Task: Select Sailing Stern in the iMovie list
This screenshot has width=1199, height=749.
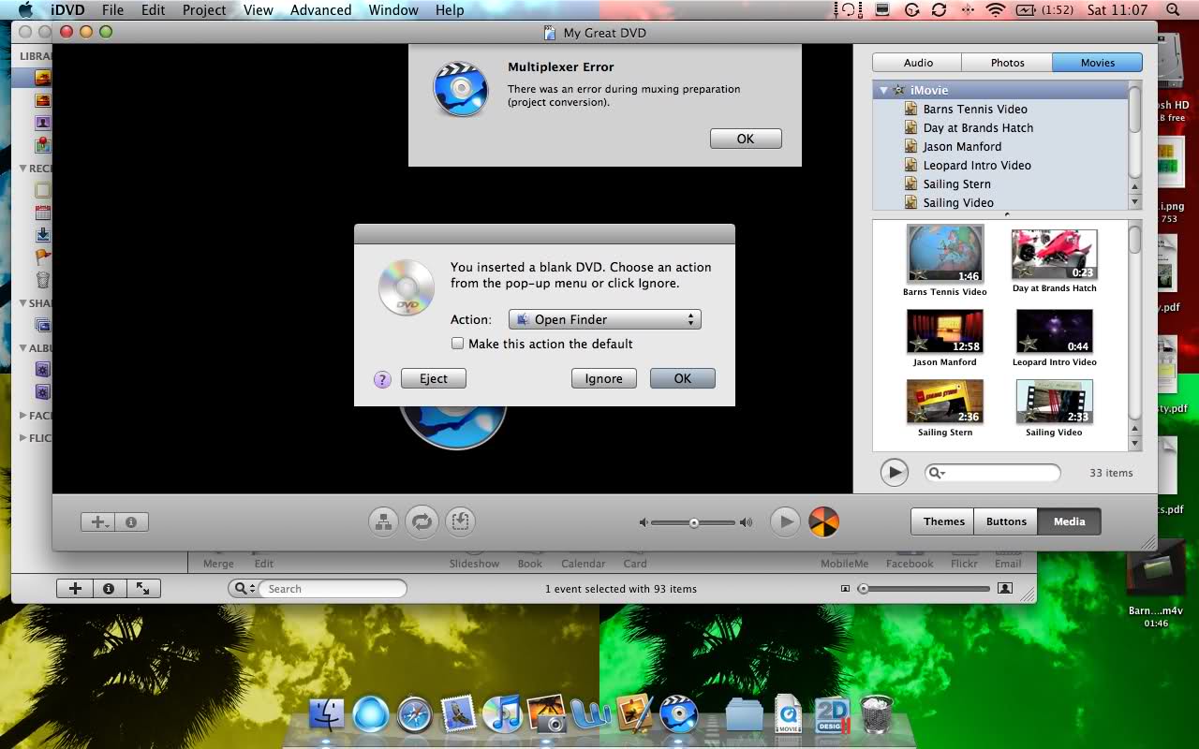Action: click(956, 184)
